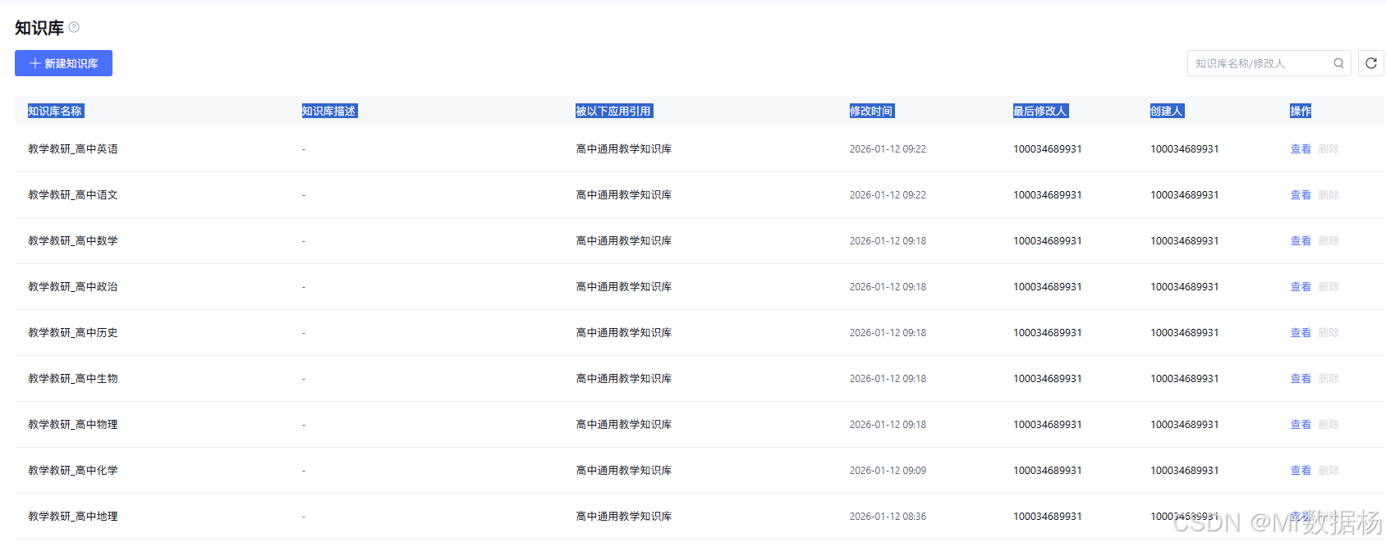Click the 最后修改人 column header

(x=1040, y=111)
